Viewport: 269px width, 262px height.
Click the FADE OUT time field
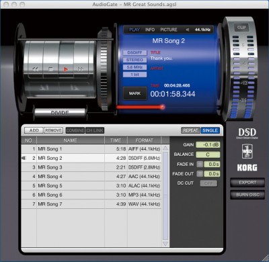[x=212, y=174]
